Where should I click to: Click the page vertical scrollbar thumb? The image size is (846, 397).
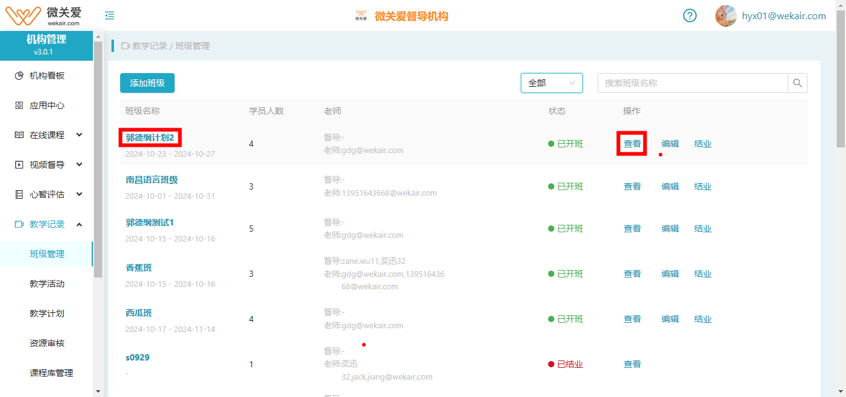[840, 79]
